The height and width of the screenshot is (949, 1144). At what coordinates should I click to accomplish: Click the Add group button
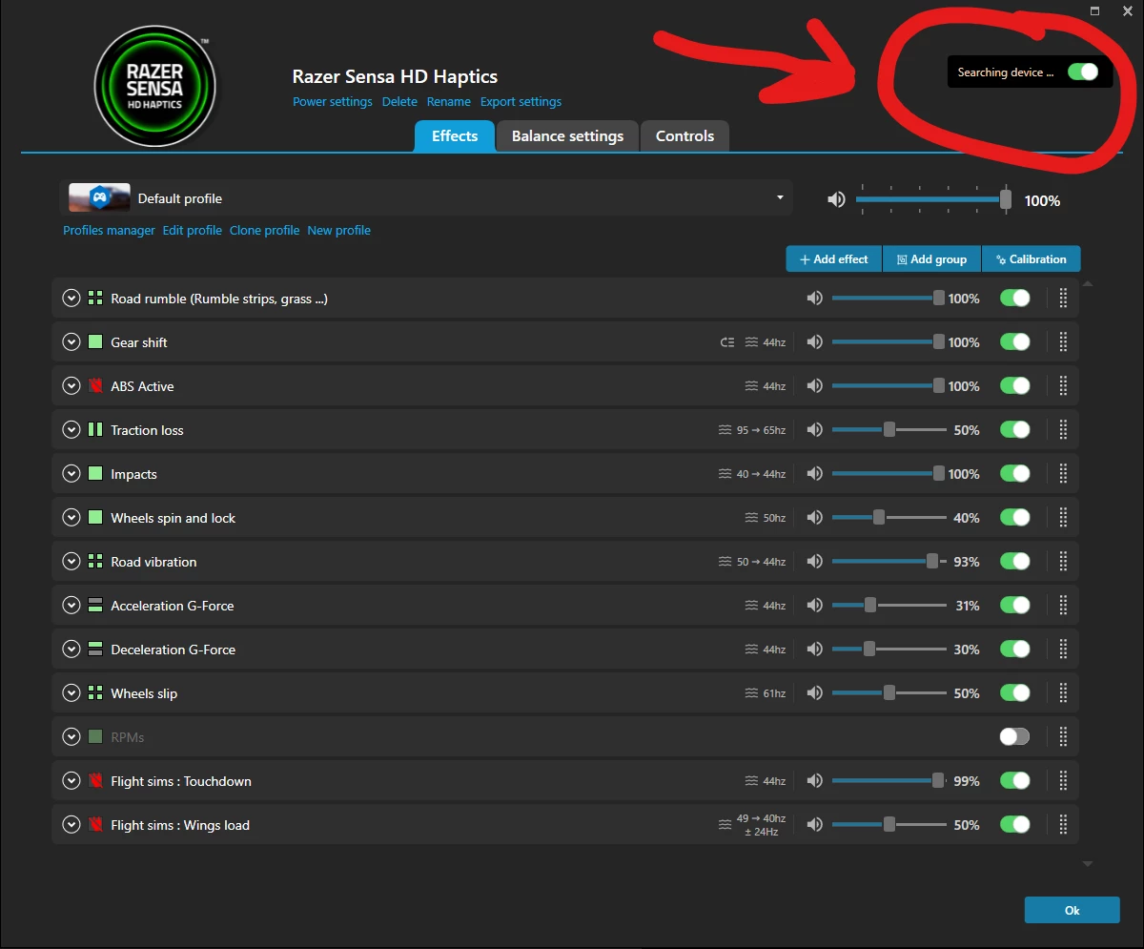(931, 259)
